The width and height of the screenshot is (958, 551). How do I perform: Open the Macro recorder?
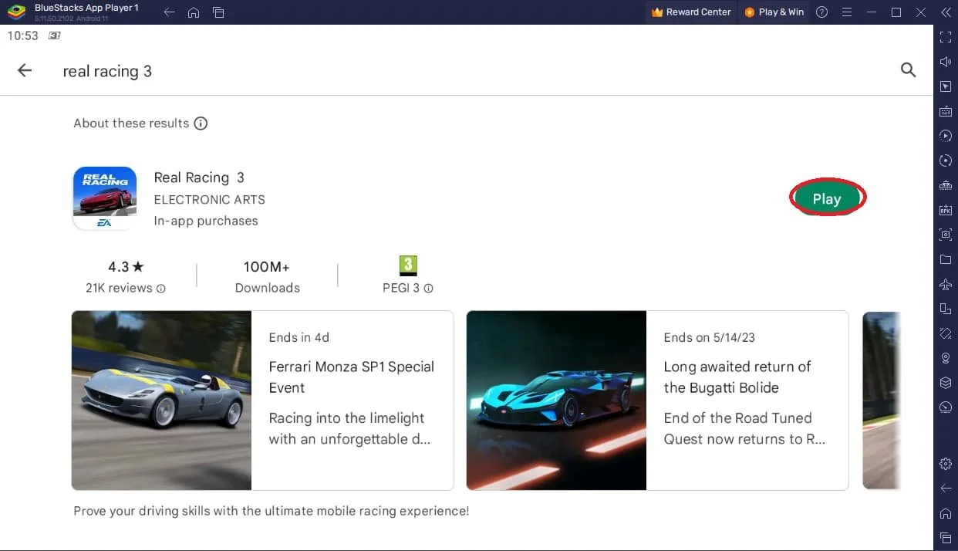tap(946, 136)
